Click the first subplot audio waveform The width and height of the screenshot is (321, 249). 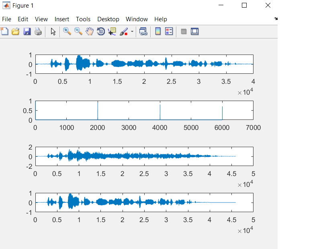tap(144, 64)
